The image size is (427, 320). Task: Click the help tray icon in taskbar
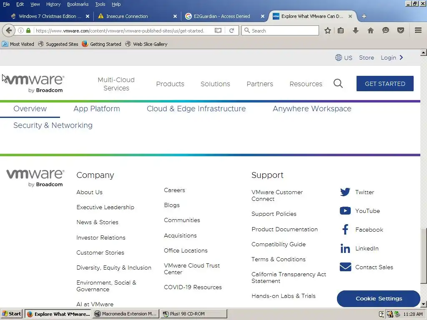[x=382, y=314]
